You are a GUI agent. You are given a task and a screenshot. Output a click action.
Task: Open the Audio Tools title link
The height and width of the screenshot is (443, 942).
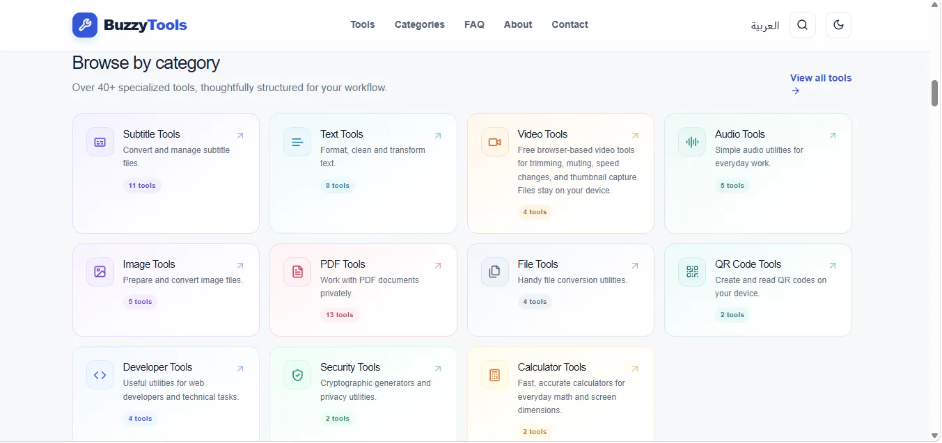tap(740, 134)
